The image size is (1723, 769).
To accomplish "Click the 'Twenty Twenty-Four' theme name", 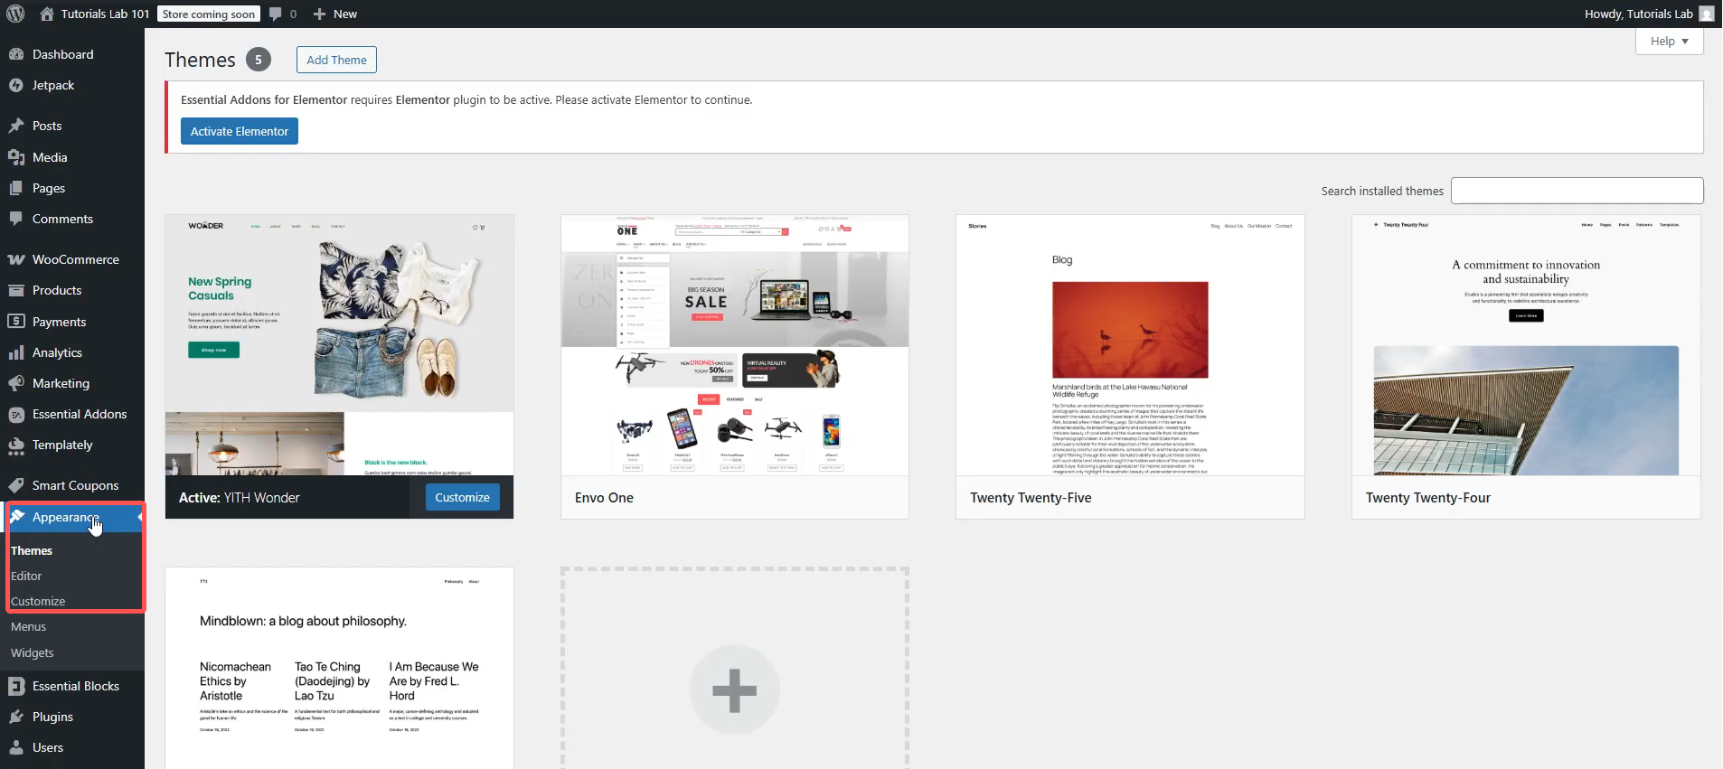I will (x=1427, y=498).
